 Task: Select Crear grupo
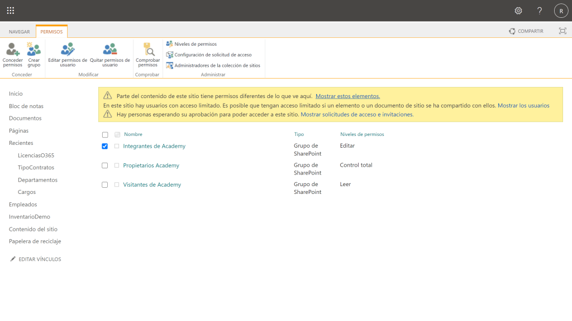tap(34, 54)
